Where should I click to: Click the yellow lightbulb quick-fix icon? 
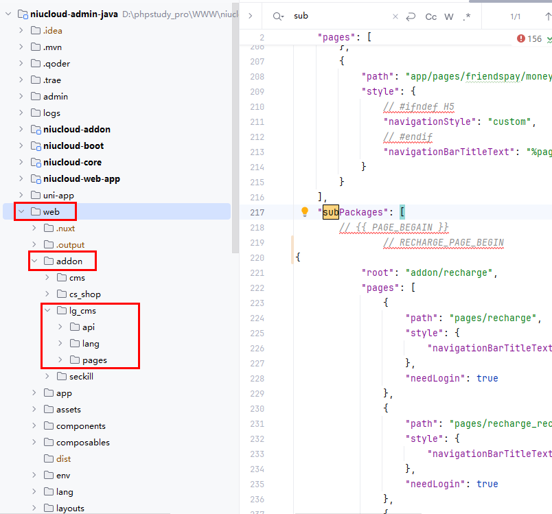click(306, 212)
